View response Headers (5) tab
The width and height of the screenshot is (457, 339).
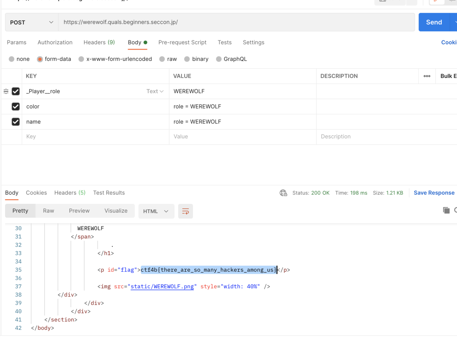[x=70, y=193]
